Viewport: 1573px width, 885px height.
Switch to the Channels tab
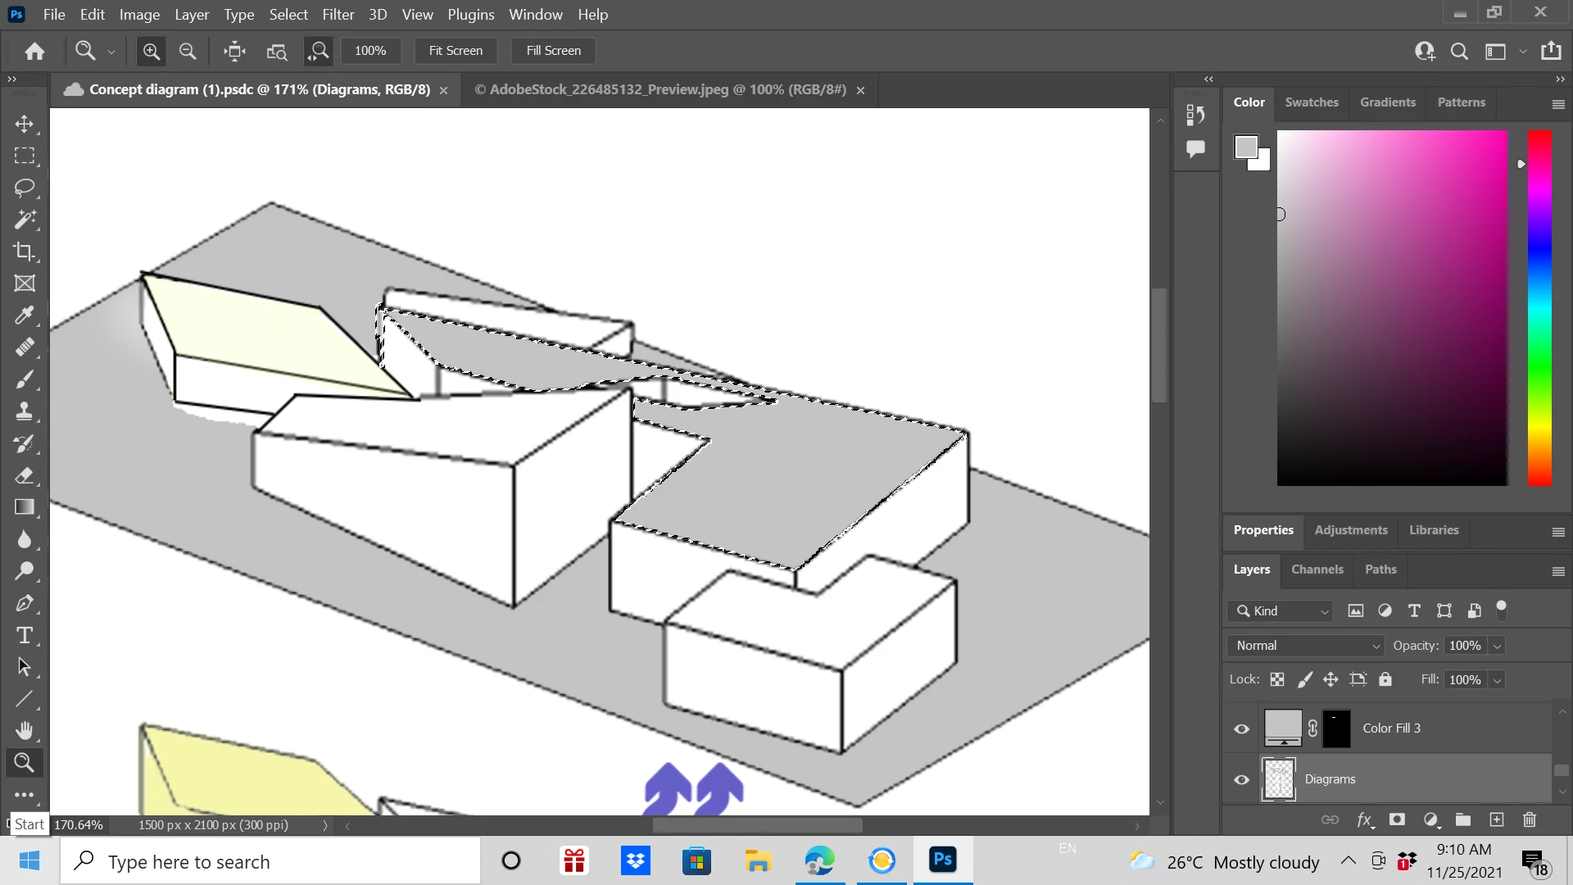(1317, 570)
